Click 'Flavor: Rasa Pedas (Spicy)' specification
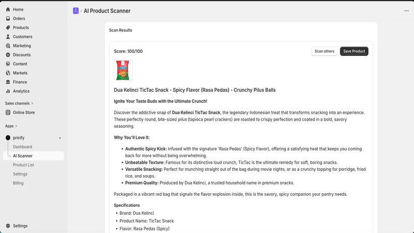This screenshot has width=414, height=233. 144,229
